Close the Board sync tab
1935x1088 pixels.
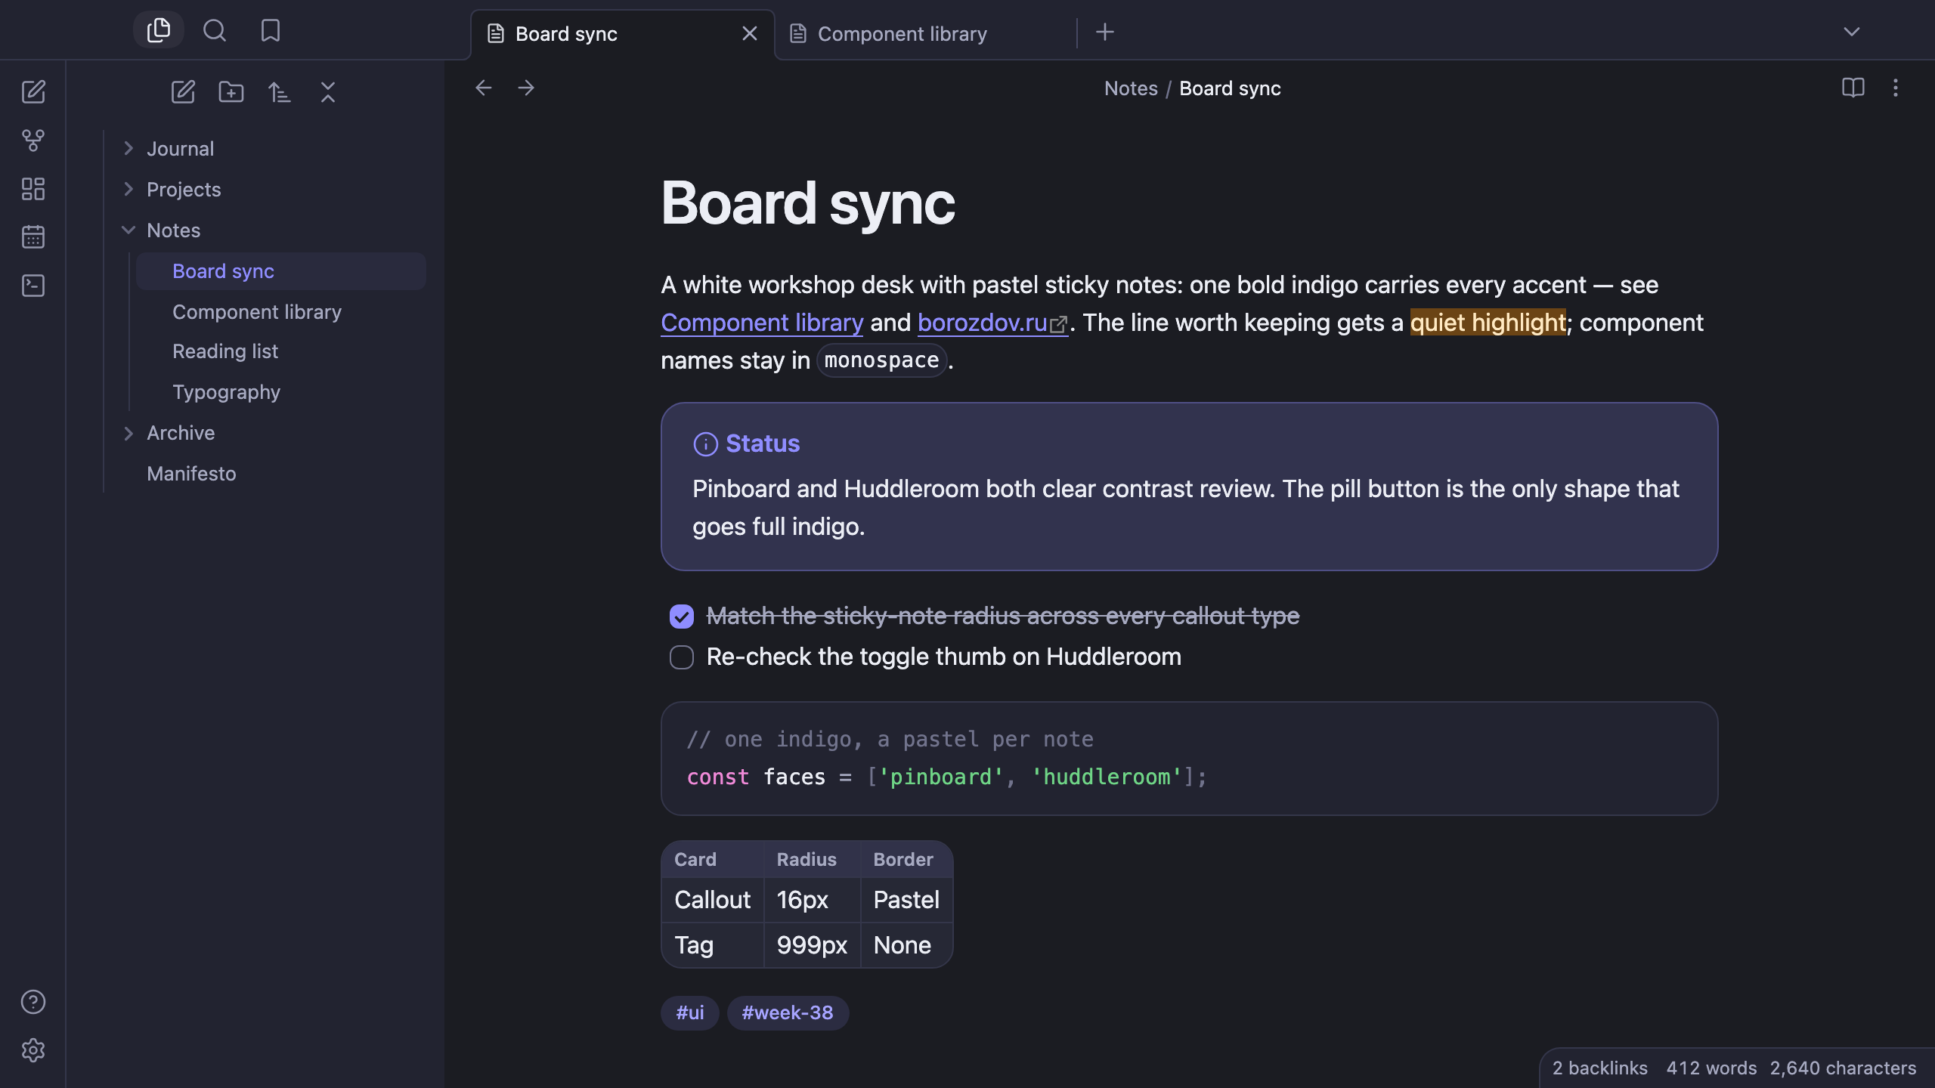750,34
